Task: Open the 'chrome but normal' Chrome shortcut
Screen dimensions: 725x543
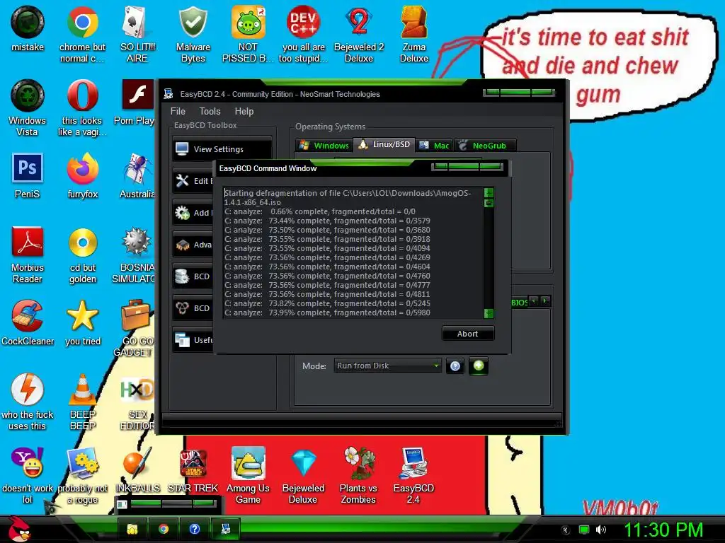Action: (x=82, y=33)
